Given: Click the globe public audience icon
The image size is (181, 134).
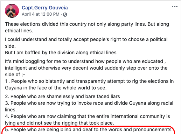Looking at the screenshot, I should (65, 15).
